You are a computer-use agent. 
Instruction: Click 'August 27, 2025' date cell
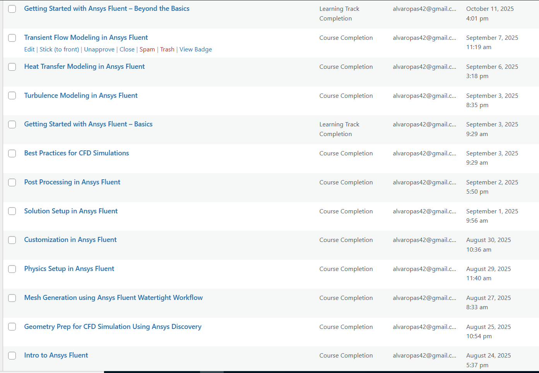tap(489, 303)
